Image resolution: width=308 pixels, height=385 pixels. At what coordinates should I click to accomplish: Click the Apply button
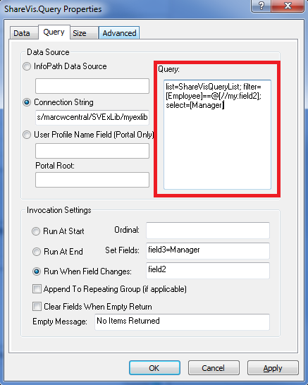click(x=273, y=368)
